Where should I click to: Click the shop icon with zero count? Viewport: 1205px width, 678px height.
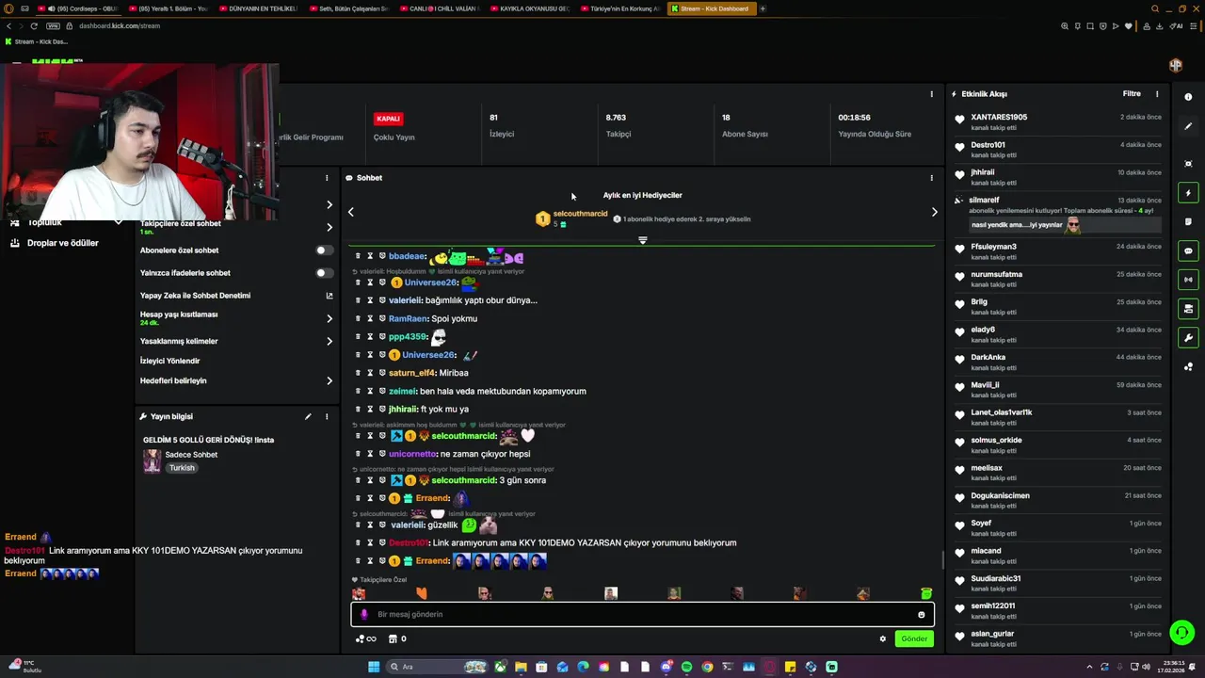(x=397, y=638)
